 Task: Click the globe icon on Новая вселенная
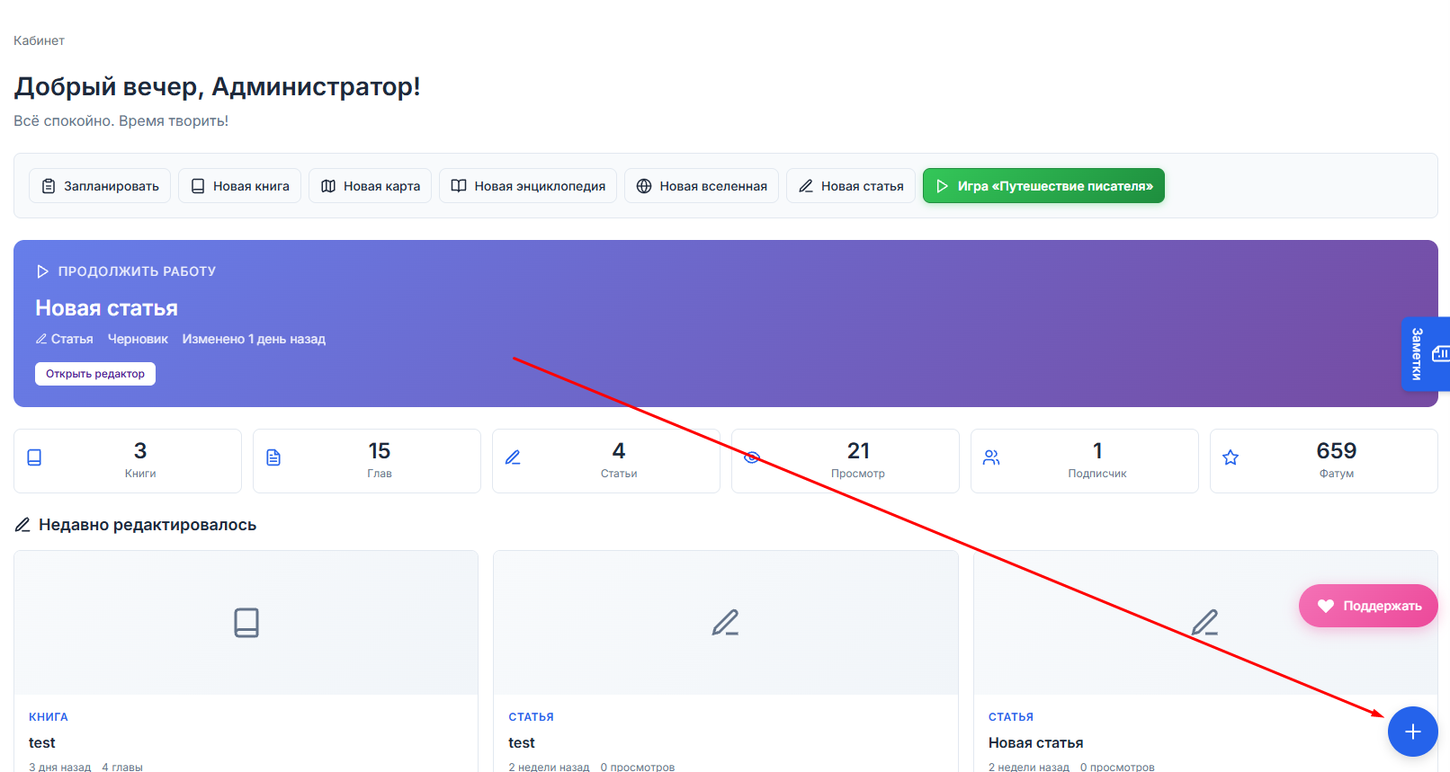pos(644,186)
